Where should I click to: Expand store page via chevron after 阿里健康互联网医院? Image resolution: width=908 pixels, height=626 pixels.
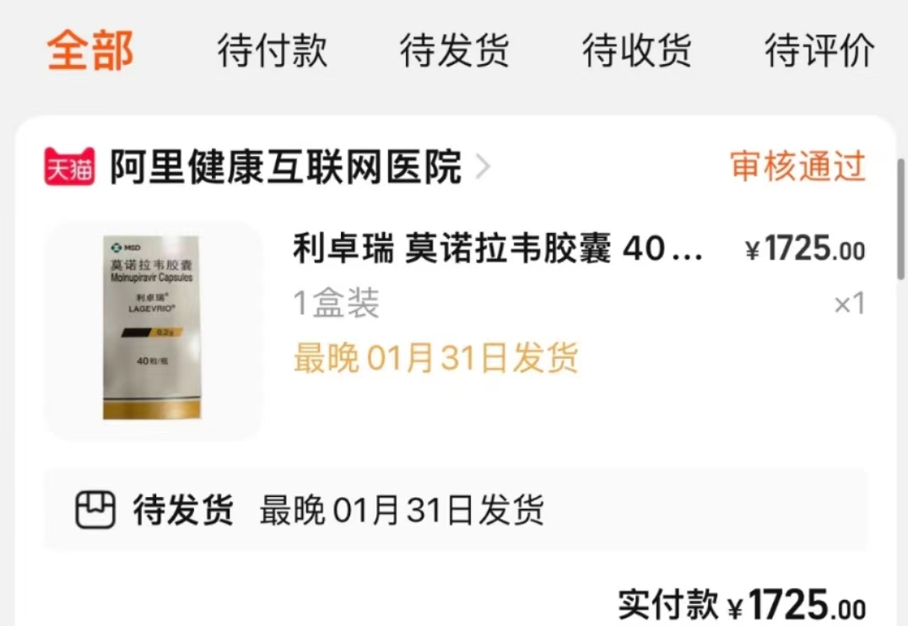click(483, 167)
